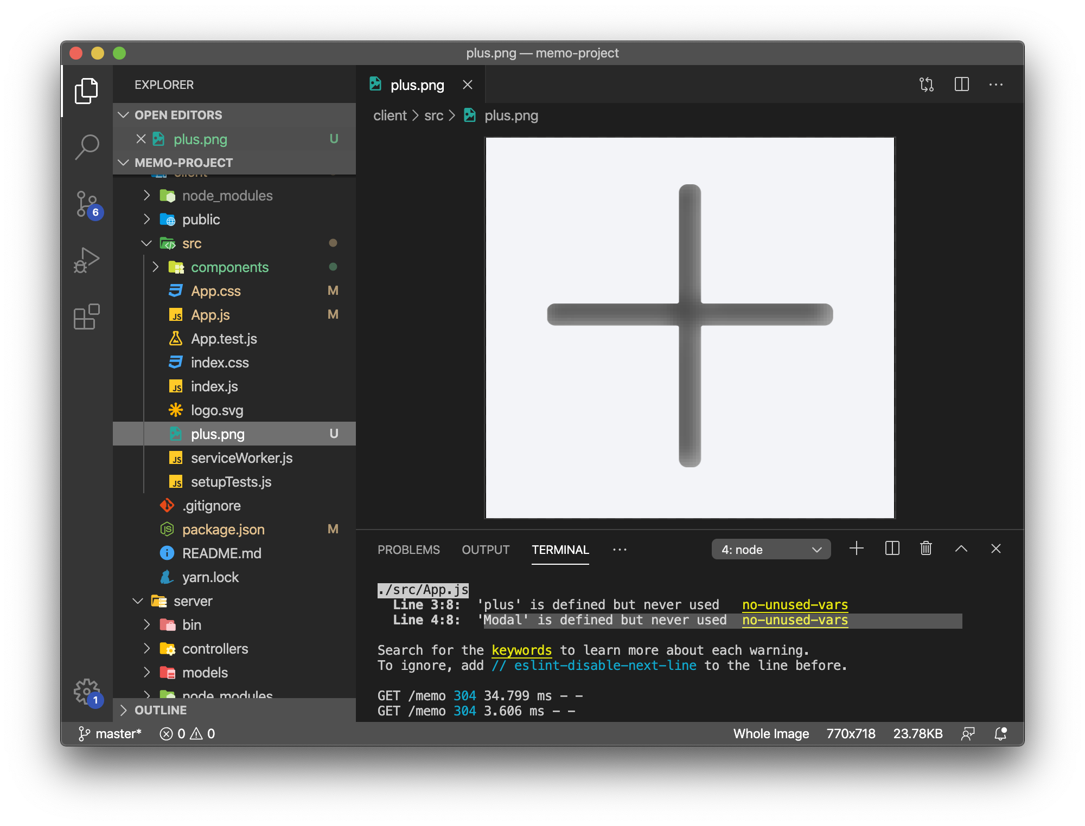The height and width of the screenshot is (826, 1085).
Task: Click the Open Changes compare icon
Action: coord(927,85)
